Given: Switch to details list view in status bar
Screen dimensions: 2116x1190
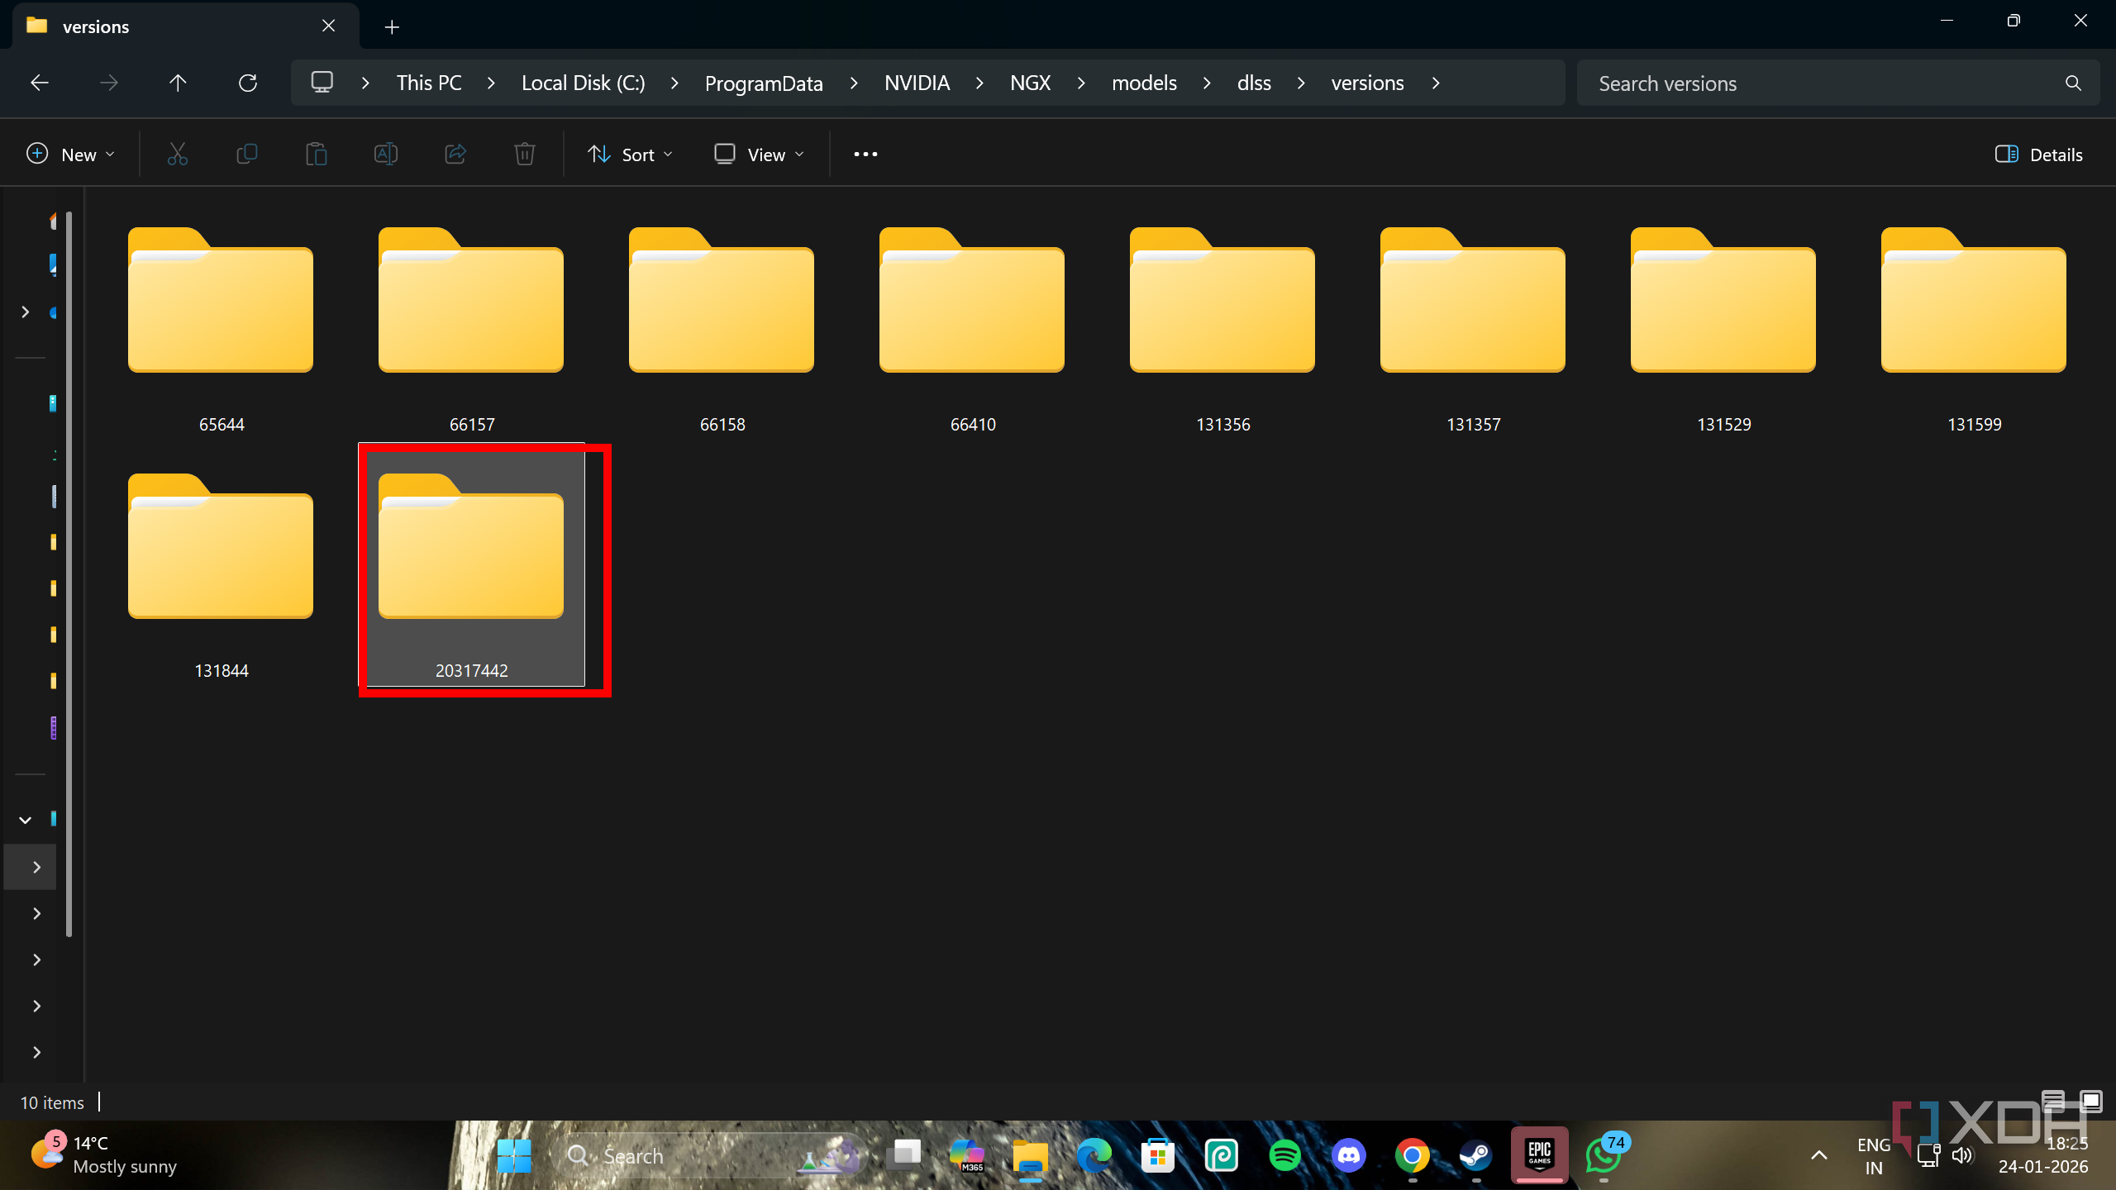Looking at the screenshot, I should tap(2053, 1101).
